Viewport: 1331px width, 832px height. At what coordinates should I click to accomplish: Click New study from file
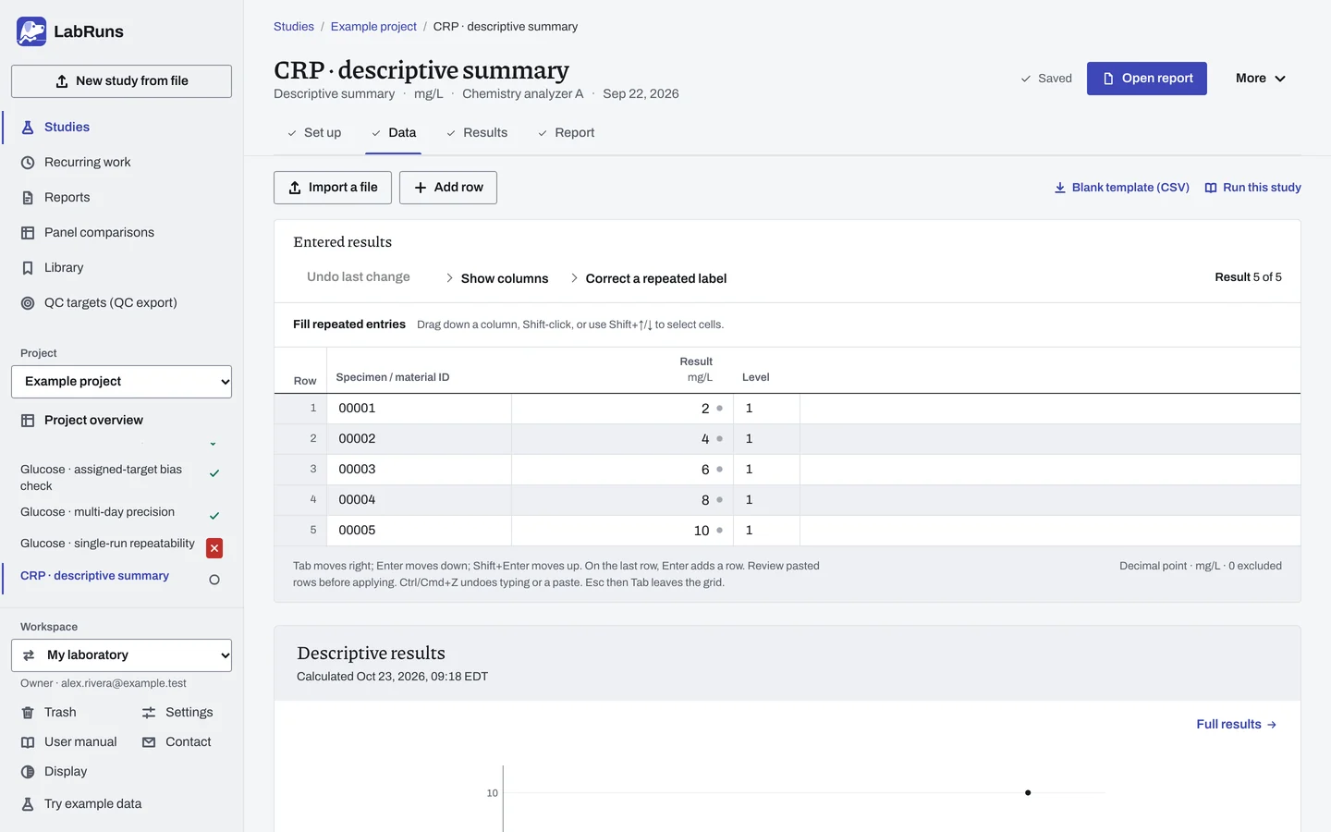pos(121,81)
